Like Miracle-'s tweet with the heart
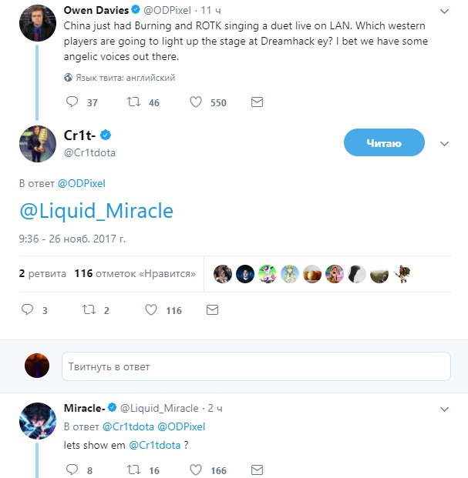468x478 pixels. (x=196, y=470)
